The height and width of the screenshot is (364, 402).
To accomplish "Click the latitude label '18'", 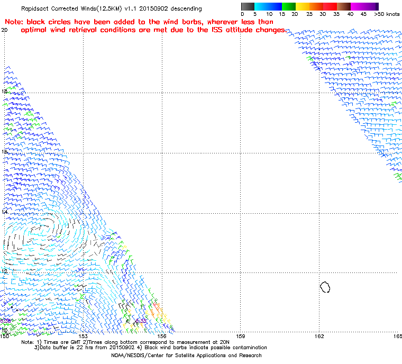I will pyautogui.click(x=4, y=92).
